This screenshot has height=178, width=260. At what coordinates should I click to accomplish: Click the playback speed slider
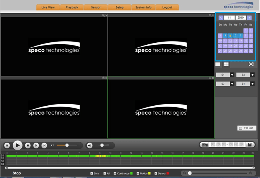(x=67, y=145)
